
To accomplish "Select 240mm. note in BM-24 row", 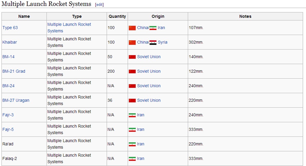I will click(x=196, y=86).
